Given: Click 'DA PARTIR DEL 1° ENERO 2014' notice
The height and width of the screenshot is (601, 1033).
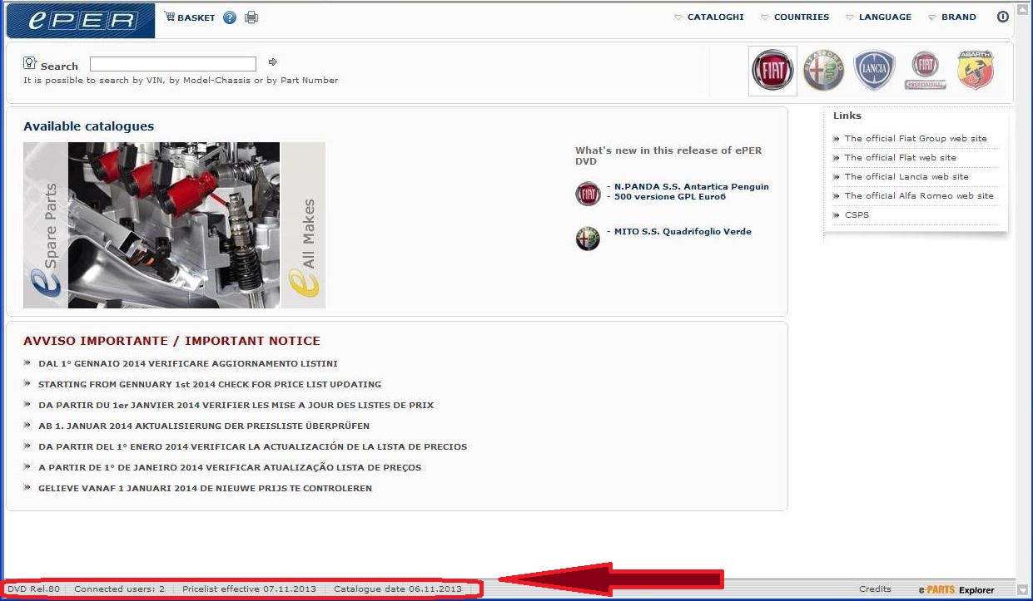Looking at the screenshot, I should coord(252,447).
